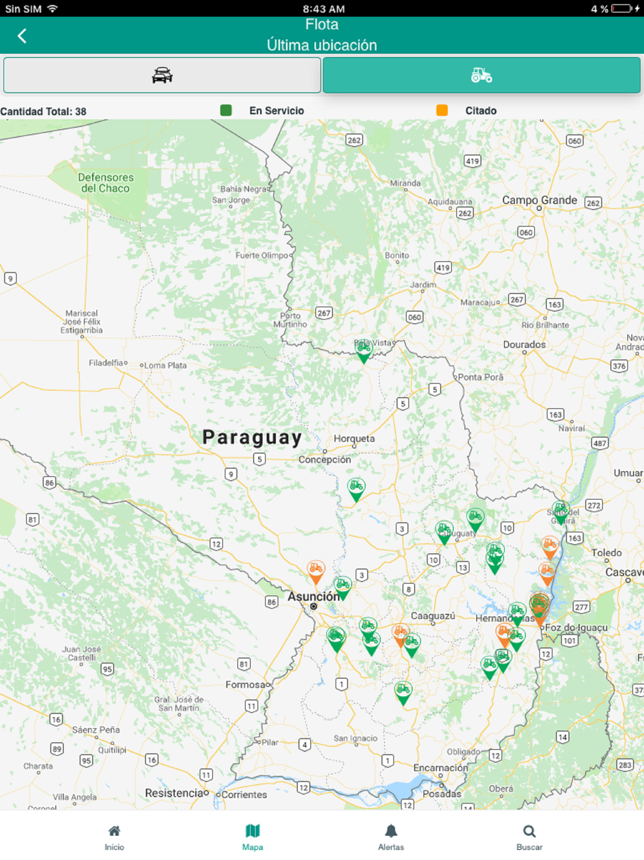Click the Citado legend text
Image resolution: width=644 pixels, height=860 pixels.
pos(481,111)
